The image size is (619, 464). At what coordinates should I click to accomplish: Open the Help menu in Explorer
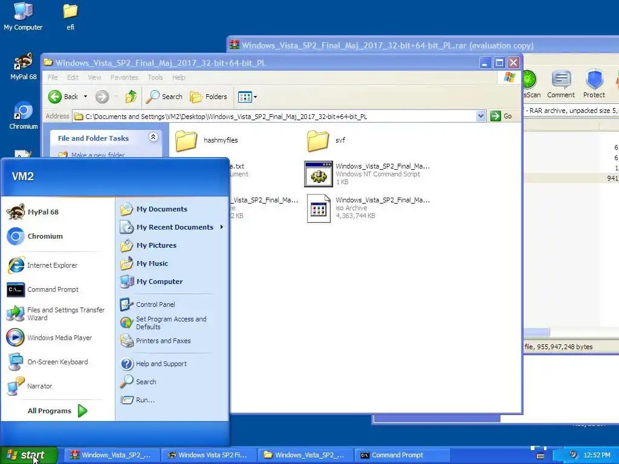(x=178, y=77)
